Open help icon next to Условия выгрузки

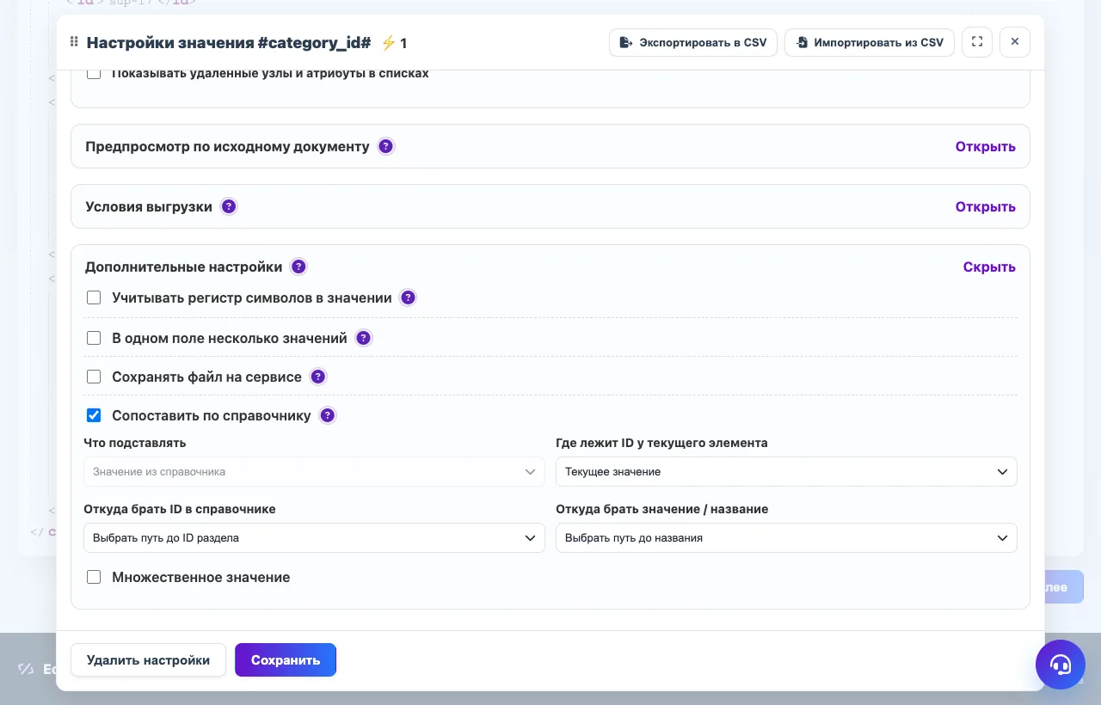click(x=229, y=206)
